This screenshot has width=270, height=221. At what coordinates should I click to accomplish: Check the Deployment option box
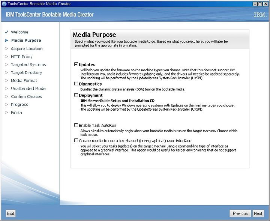(76, 95)
